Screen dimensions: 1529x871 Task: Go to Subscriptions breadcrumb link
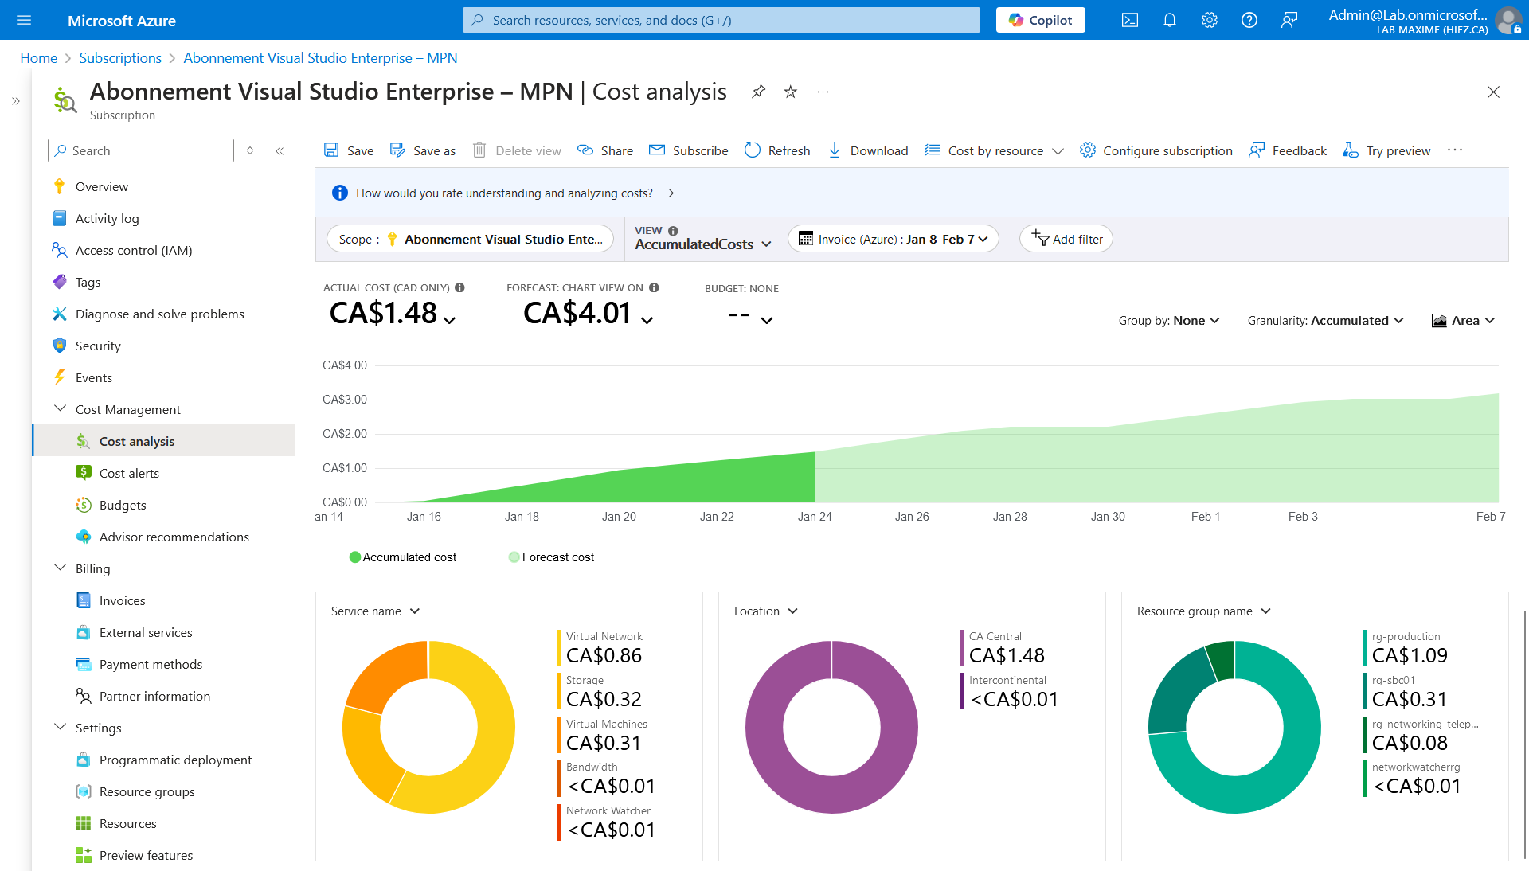click(x=120, y=58)
